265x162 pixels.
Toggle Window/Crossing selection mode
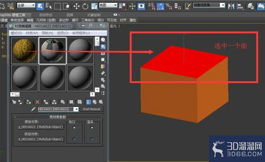point(66,6)
